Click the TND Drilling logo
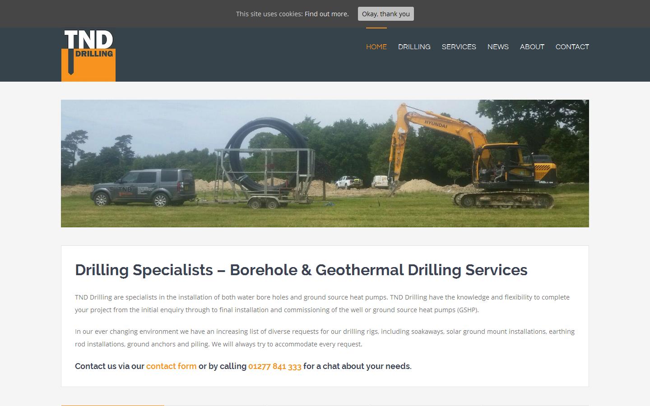 coord(88,55)
